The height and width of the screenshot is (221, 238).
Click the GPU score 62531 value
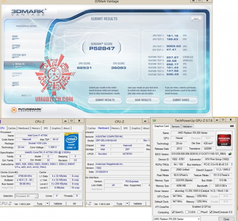(84, 68)
